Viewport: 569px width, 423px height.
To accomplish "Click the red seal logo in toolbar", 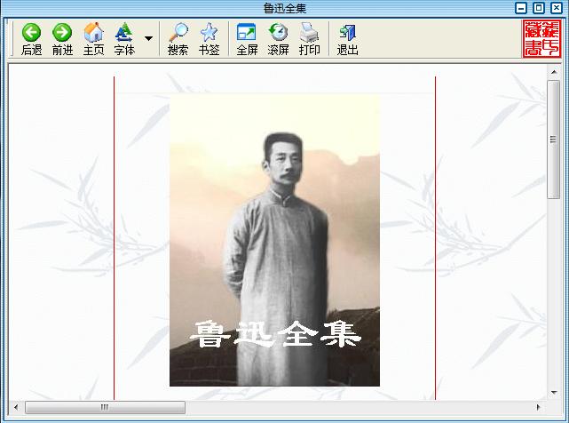I will 541,39.
